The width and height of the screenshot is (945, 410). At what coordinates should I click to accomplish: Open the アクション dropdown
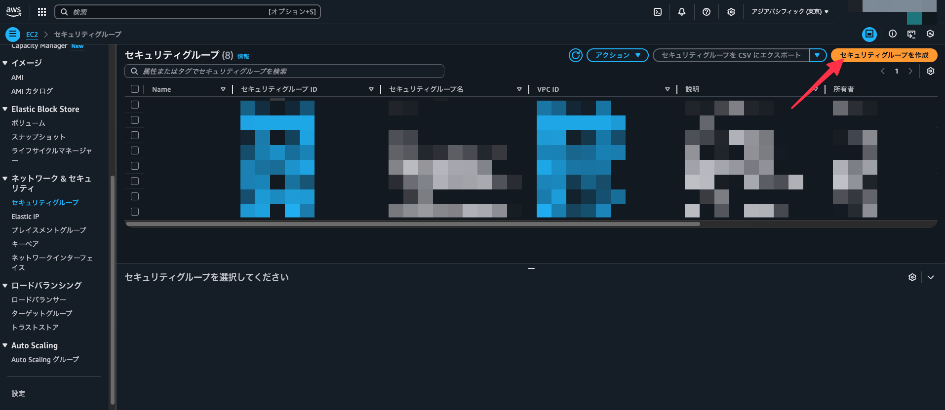[617, 55]
